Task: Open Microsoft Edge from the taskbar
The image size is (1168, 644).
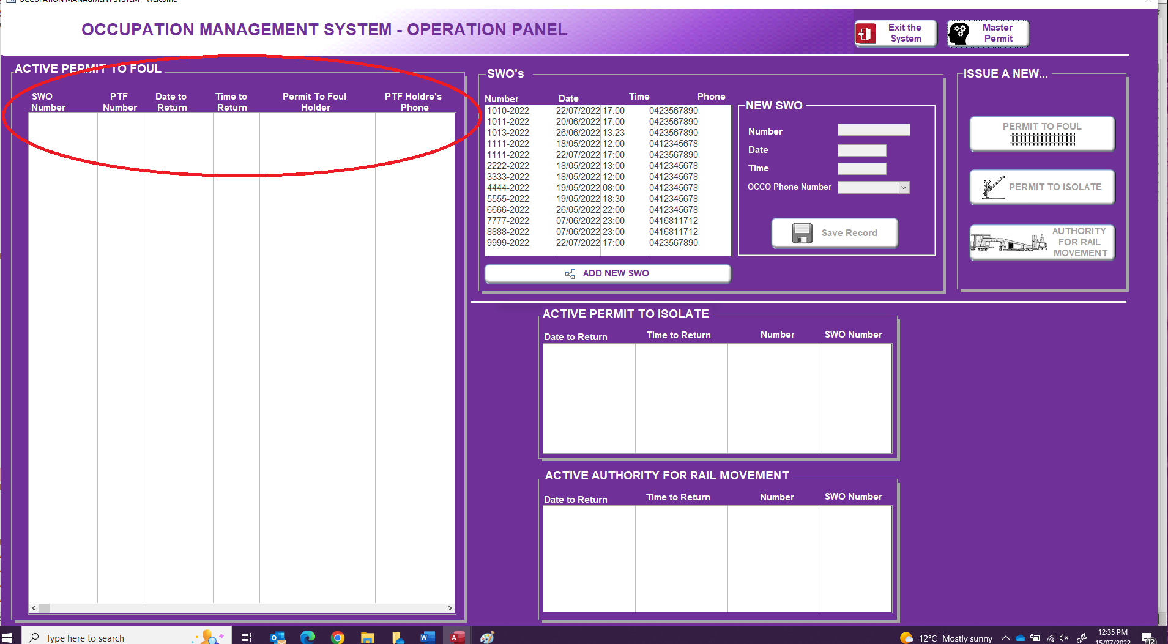Action: point(308,638)
